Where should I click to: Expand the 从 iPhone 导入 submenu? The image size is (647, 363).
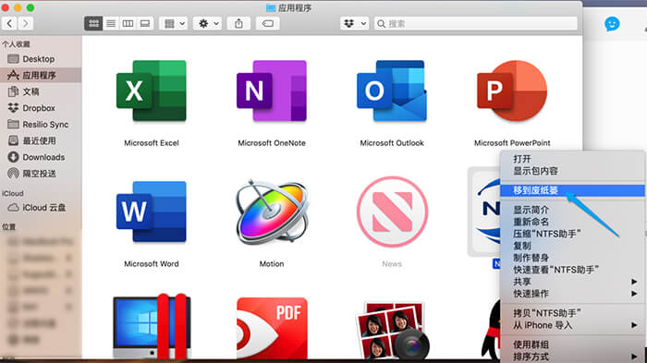point(572,325)
